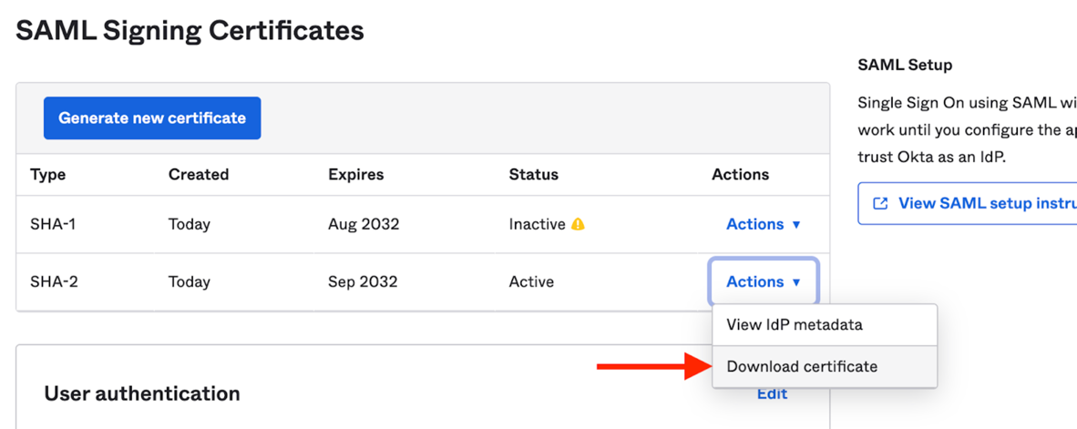Click the yellow warning icon beside Inactive
Screen dimensions: 1077x429
coord(578,224)
